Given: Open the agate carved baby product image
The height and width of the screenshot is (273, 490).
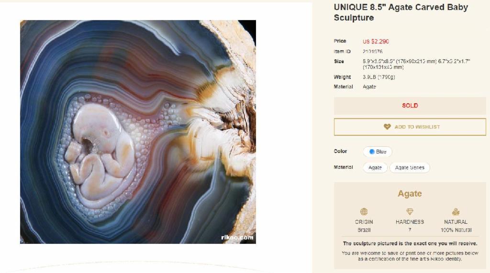Looking at the screenshot, I should pyautogui.click(x=138, y=132).
